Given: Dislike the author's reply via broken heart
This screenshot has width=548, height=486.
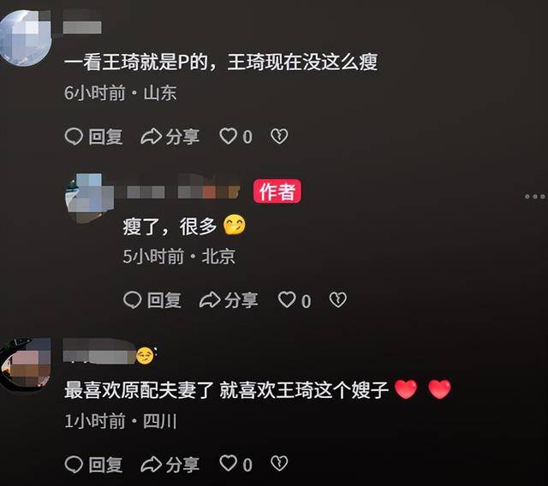Looking at the screenshot, I should click(x=338, y=300).
